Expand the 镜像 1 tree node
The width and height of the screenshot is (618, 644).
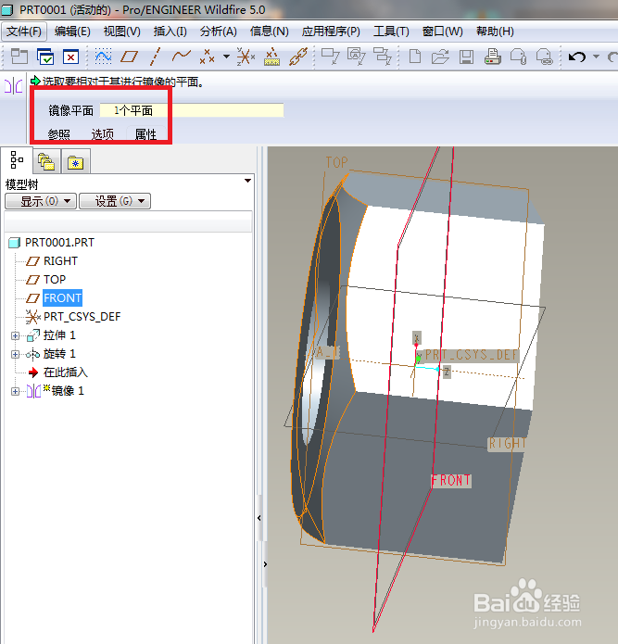click(15, 391)
